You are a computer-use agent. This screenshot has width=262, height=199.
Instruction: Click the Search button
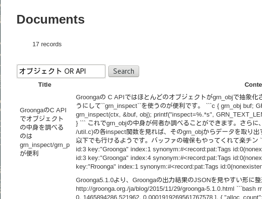click(x=124, y=71)
